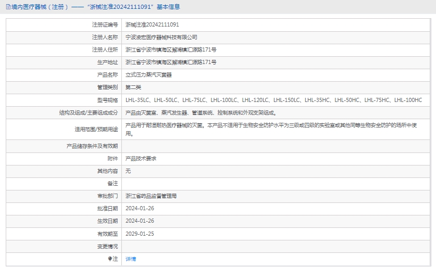Click the 批准日期 value 2024-01-26
Screen dimensions: 436x268
point(140,208)
